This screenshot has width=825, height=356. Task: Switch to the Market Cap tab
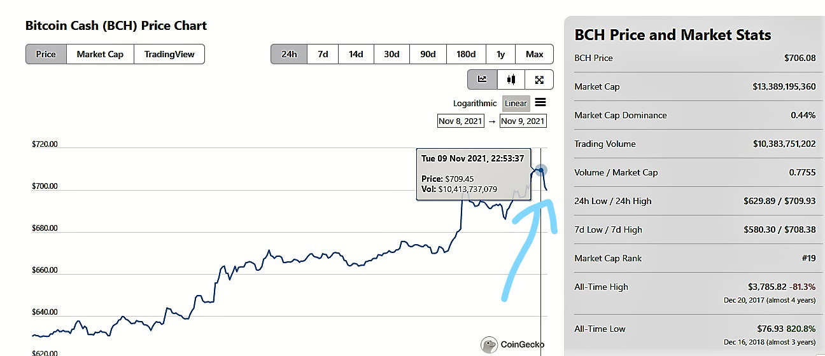100,54
